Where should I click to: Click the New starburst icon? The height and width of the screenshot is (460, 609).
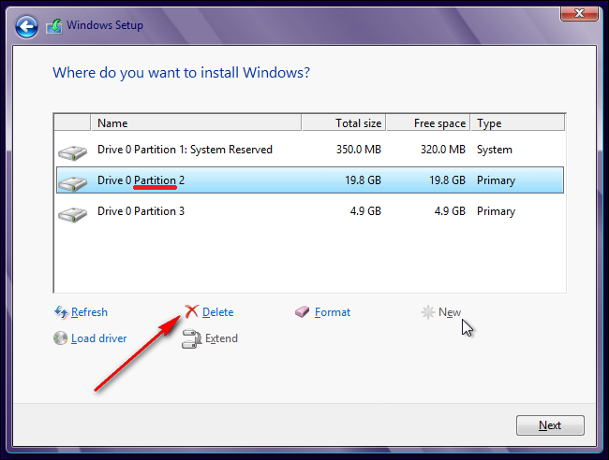tap(428, 312)
